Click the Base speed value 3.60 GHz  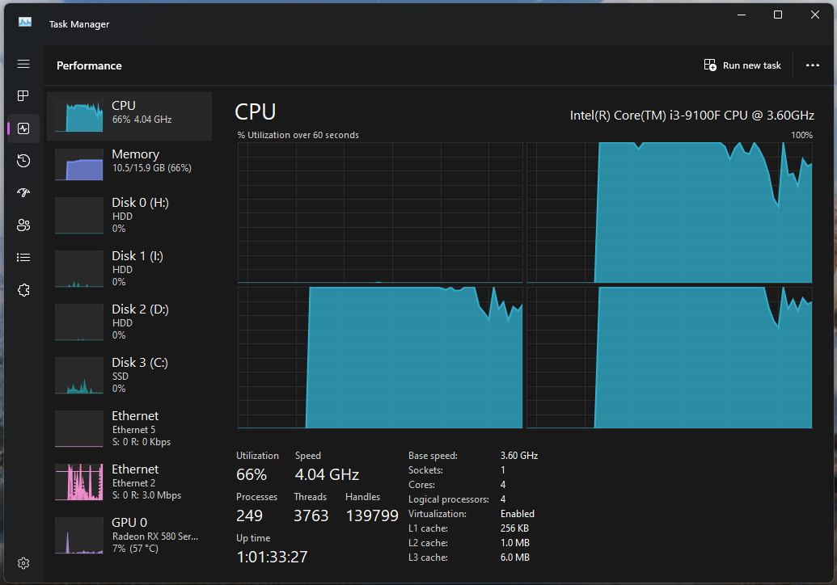(519, 456)
